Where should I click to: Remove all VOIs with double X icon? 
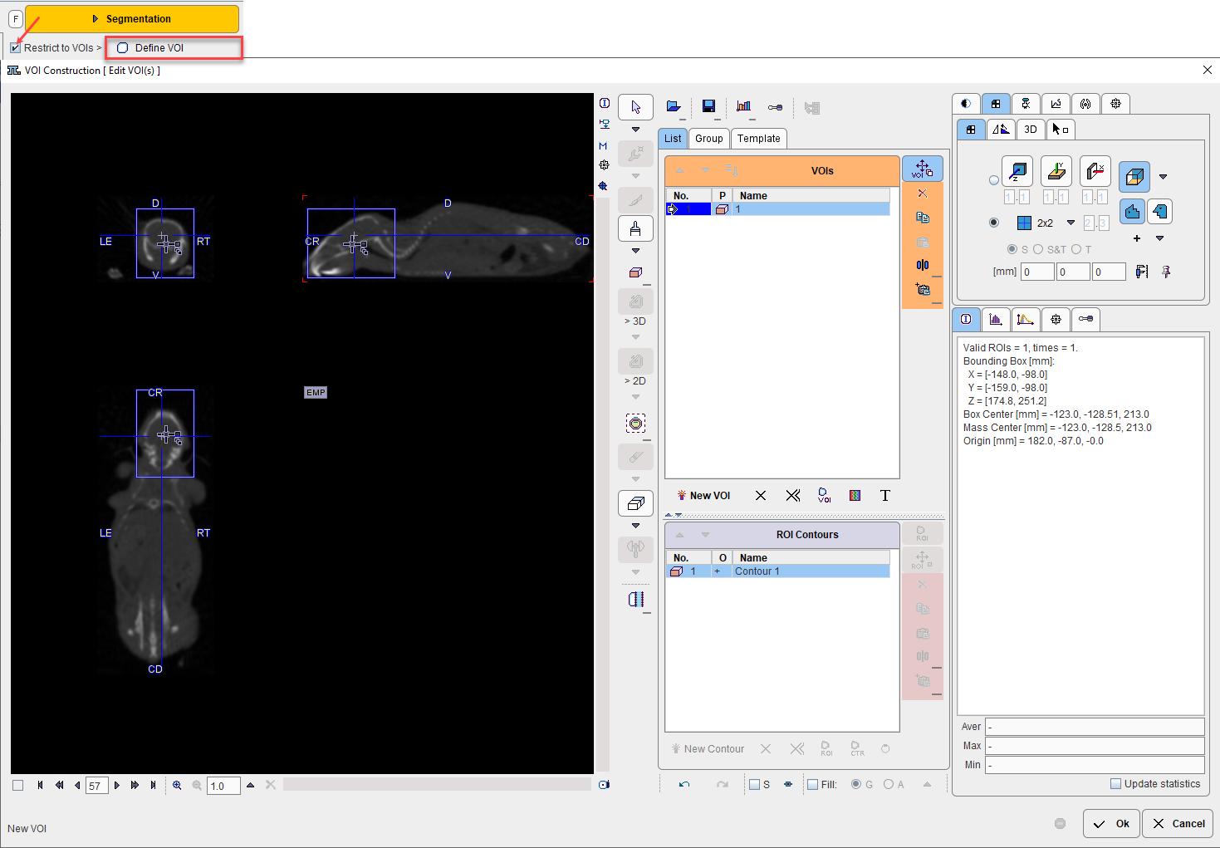[x=793, y=496]
